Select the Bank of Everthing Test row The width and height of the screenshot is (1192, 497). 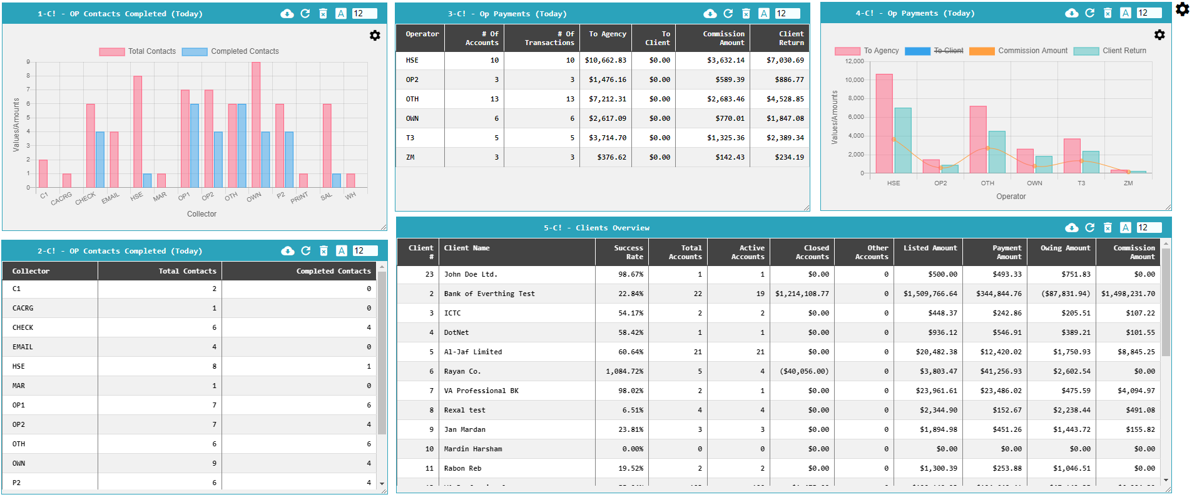pos(489,294)
